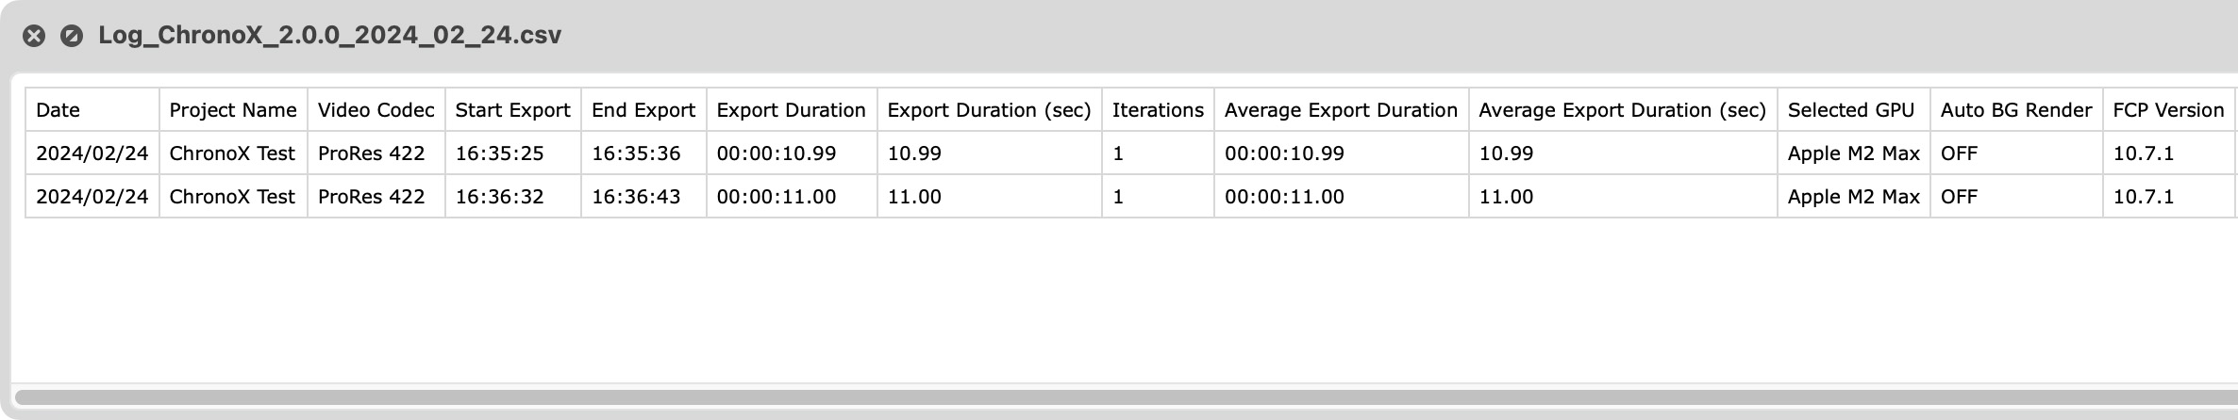Select the Project Name column header
Screen dimensions: 2238x420
[x=233, y=110]
